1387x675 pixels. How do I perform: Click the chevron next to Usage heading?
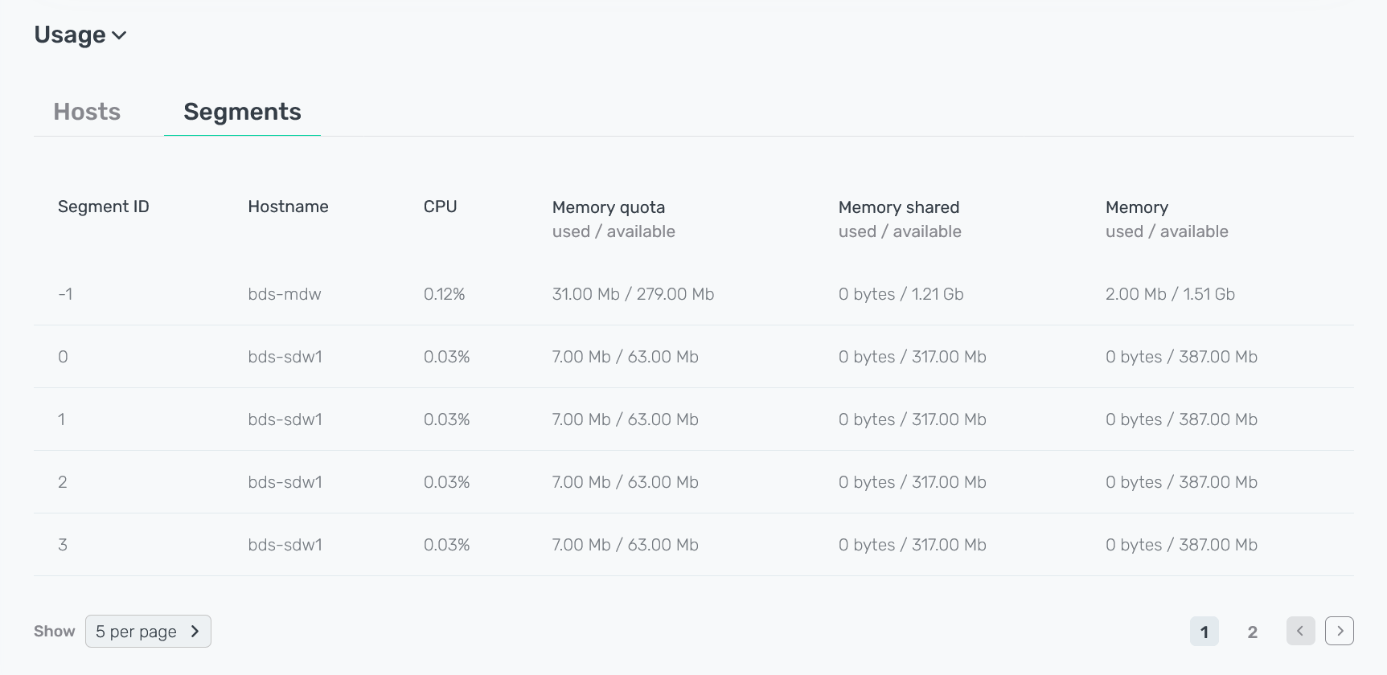[x=120, y=35]
